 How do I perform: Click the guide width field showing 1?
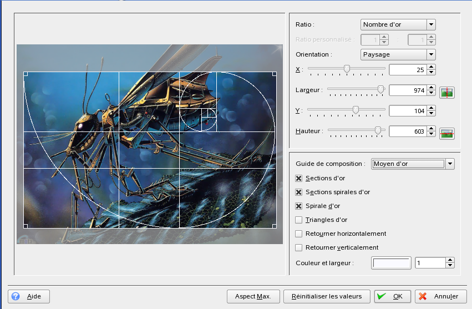(x=430, y=263)
